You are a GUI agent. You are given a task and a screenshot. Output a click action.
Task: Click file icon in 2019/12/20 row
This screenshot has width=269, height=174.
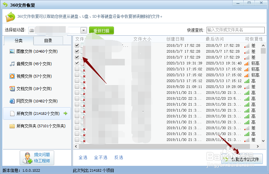[83, 98]
